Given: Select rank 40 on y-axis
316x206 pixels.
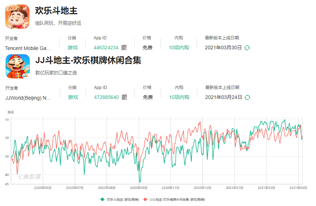Looking at the screenshot, I should coord(7,175).
